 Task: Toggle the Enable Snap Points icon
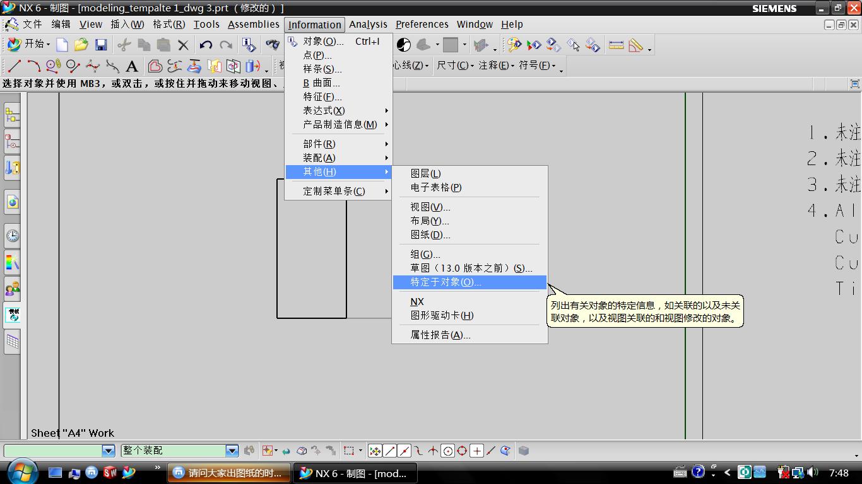[375, 451]
